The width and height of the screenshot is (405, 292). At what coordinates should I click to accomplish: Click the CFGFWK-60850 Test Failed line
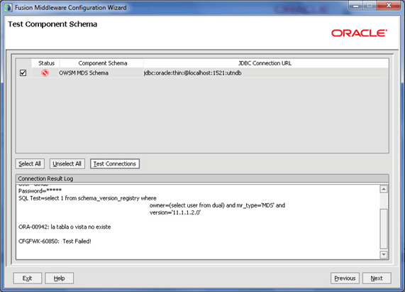coord(55,242)
